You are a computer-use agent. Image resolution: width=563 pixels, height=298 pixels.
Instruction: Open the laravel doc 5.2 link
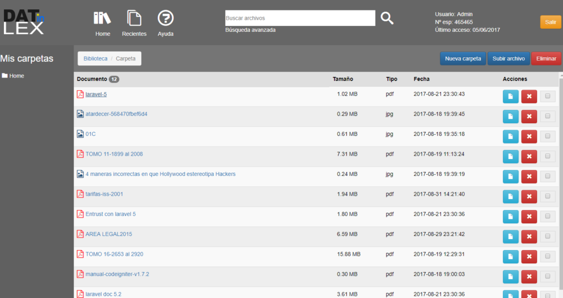(103, 294)
